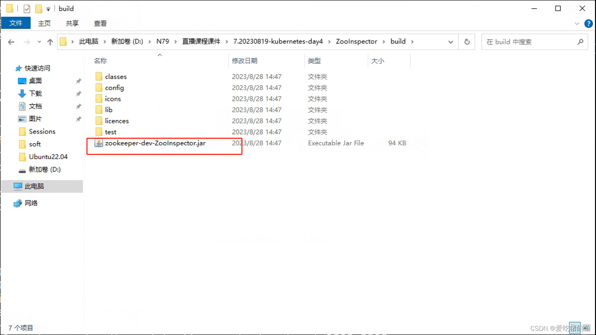Click the Executable Jar File type text
596x335 pixels.
[x=336, y=143]
